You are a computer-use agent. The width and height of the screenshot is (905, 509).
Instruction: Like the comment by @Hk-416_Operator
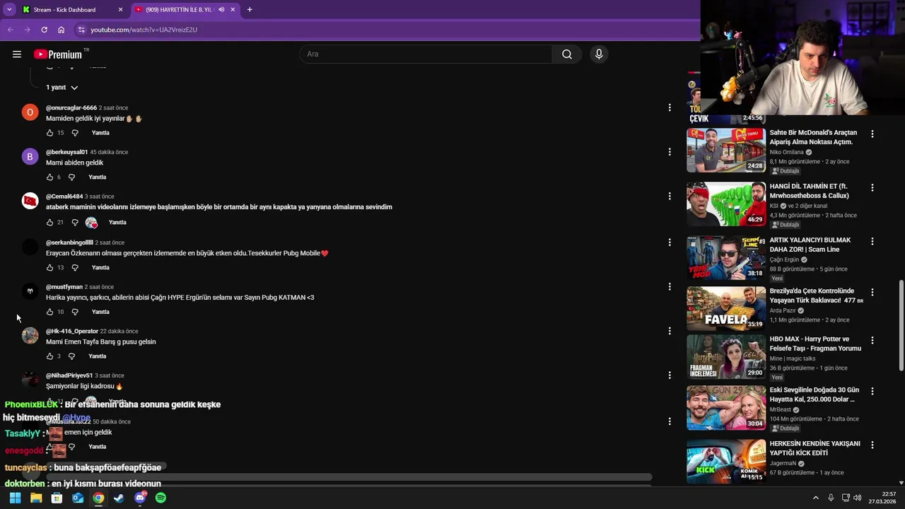click(x=49, y=356)
